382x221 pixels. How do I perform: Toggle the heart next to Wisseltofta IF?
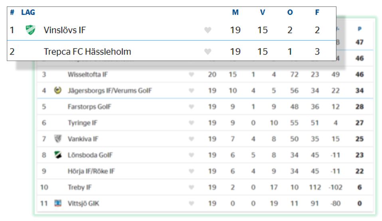pos(192,75)
